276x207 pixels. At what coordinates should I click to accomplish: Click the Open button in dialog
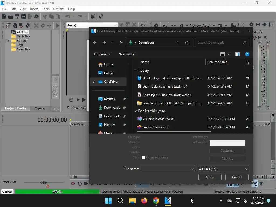pos(210,177)
